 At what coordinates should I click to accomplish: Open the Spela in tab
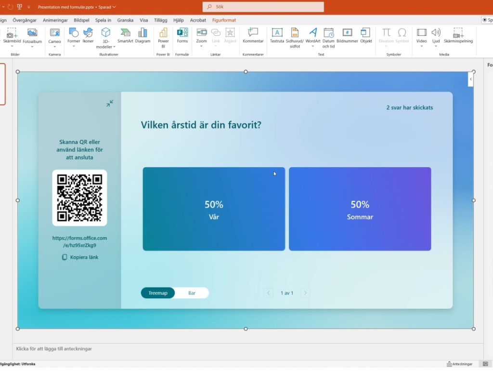coord(103,20)
